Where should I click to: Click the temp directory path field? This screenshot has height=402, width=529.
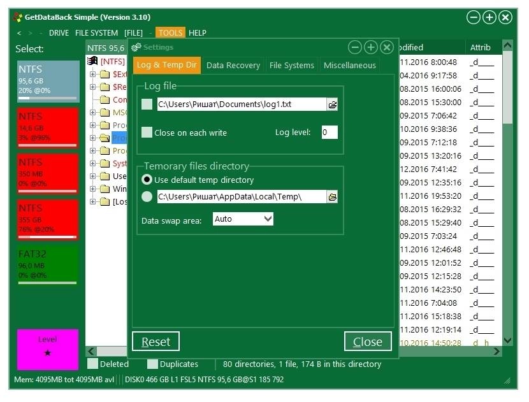242,197
